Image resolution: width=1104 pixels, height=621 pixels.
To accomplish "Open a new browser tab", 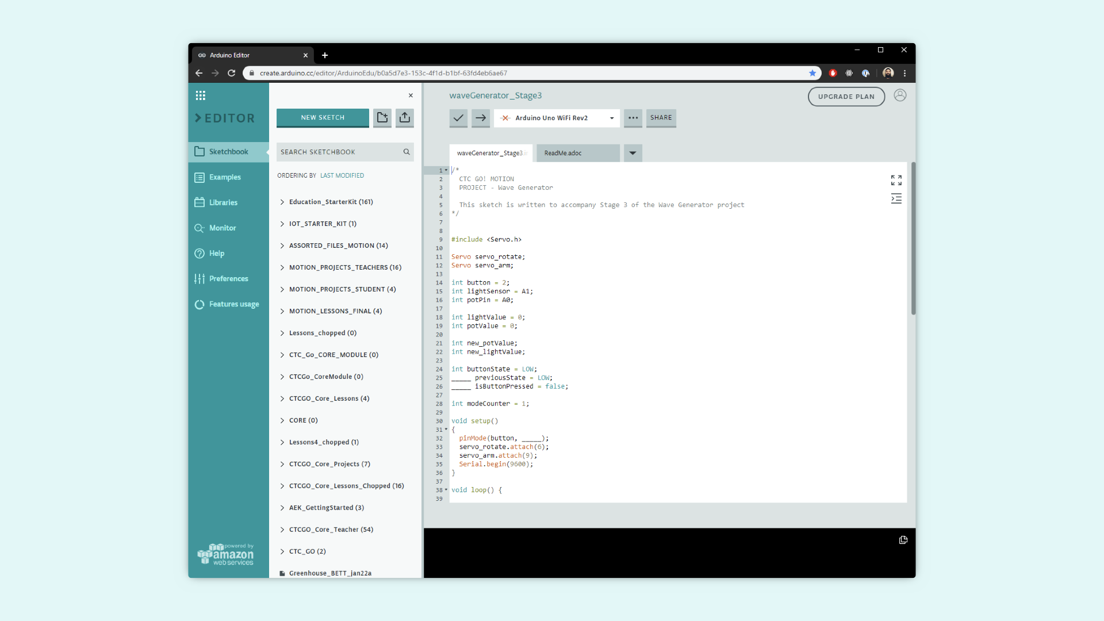I will pyautogui.click(x=325, y=55).
